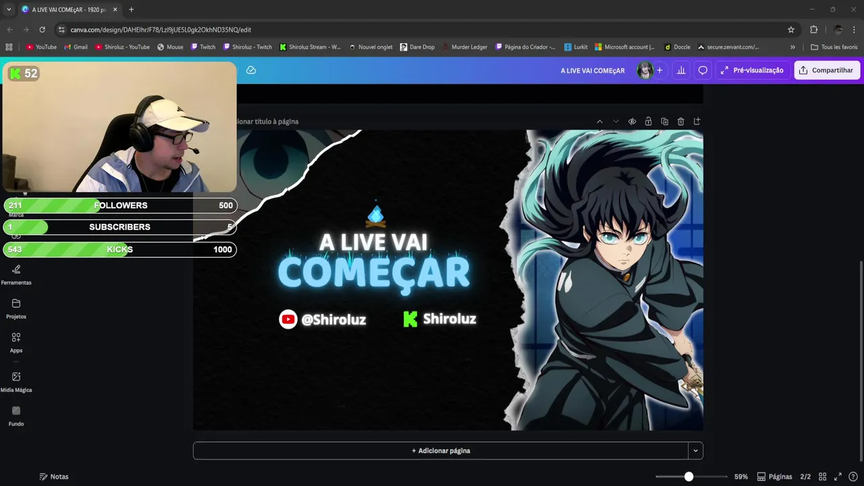Click the Pré-visualização button
The width and height of the screenshot is (864, 486).
click(751, 70)
